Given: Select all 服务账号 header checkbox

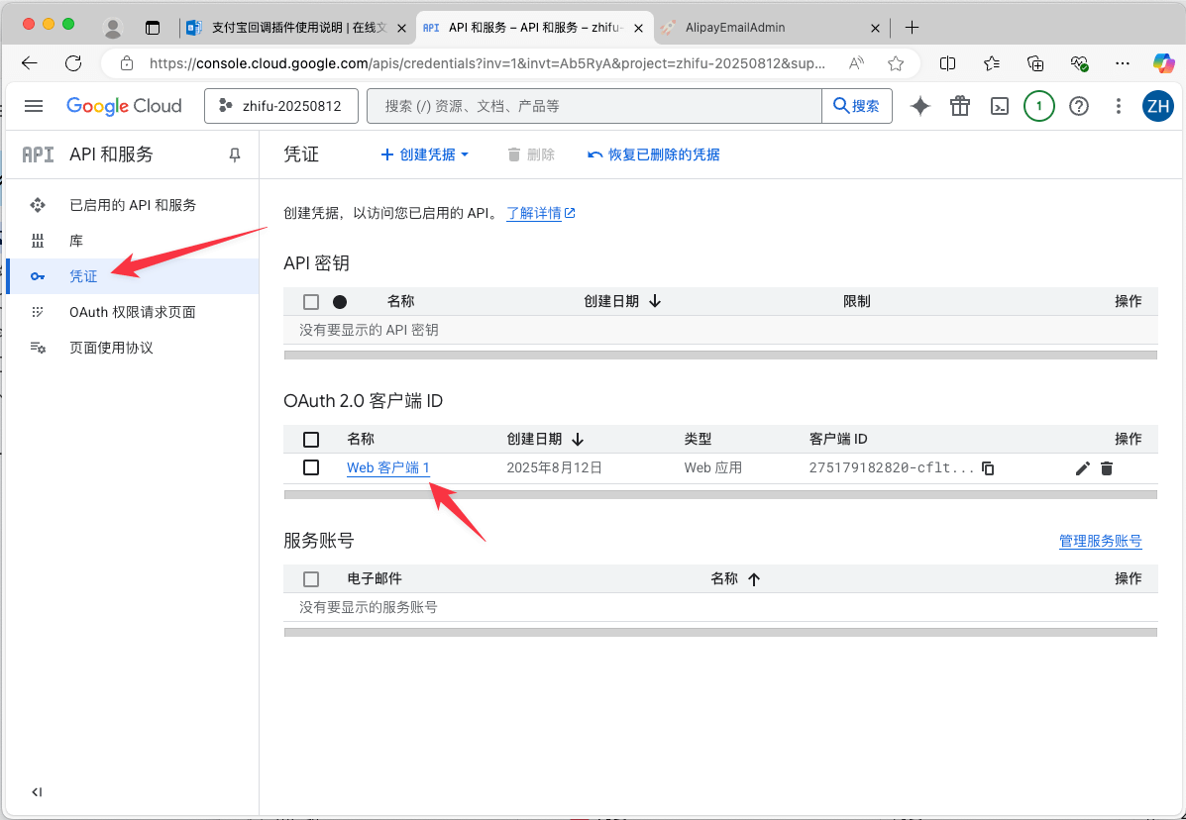Looking at the screenshot, I should point(311,579).
